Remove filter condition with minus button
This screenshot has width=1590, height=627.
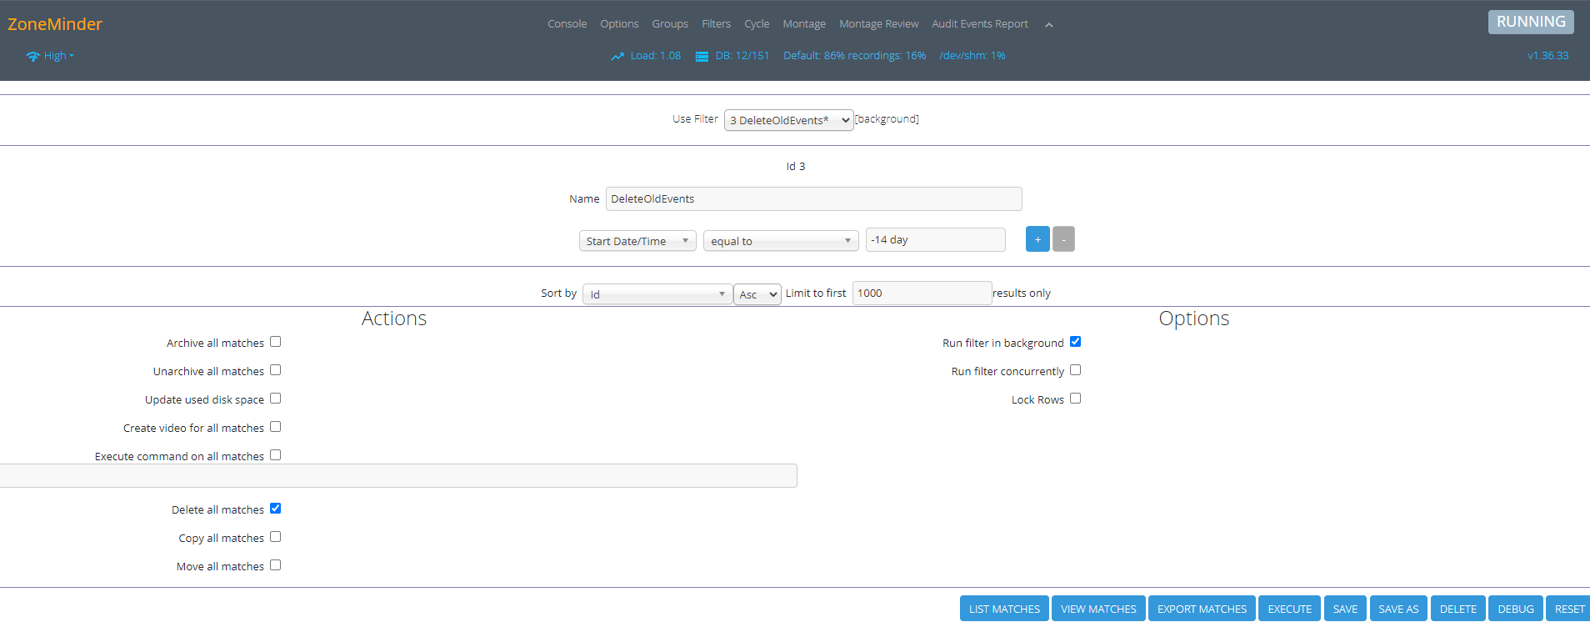click(x=1063, y=239)
